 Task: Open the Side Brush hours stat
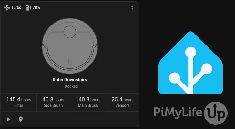point(53,102)
